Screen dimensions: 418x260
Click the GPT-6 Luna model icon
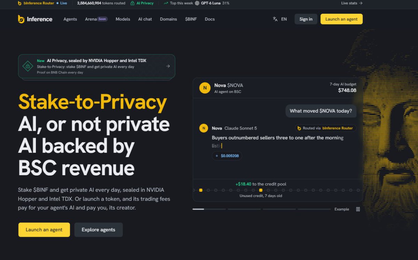pos(197,3)
